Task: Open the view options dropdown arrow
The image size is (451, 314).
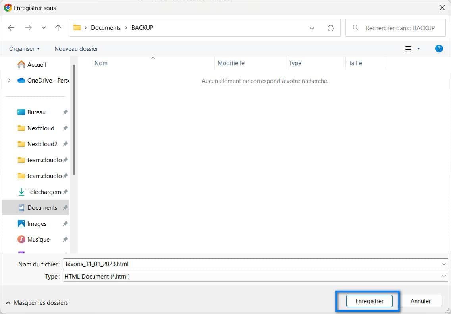Action: tap(418, 48)
